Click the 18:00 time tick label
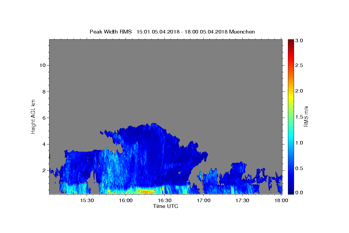 coord(281,201)
